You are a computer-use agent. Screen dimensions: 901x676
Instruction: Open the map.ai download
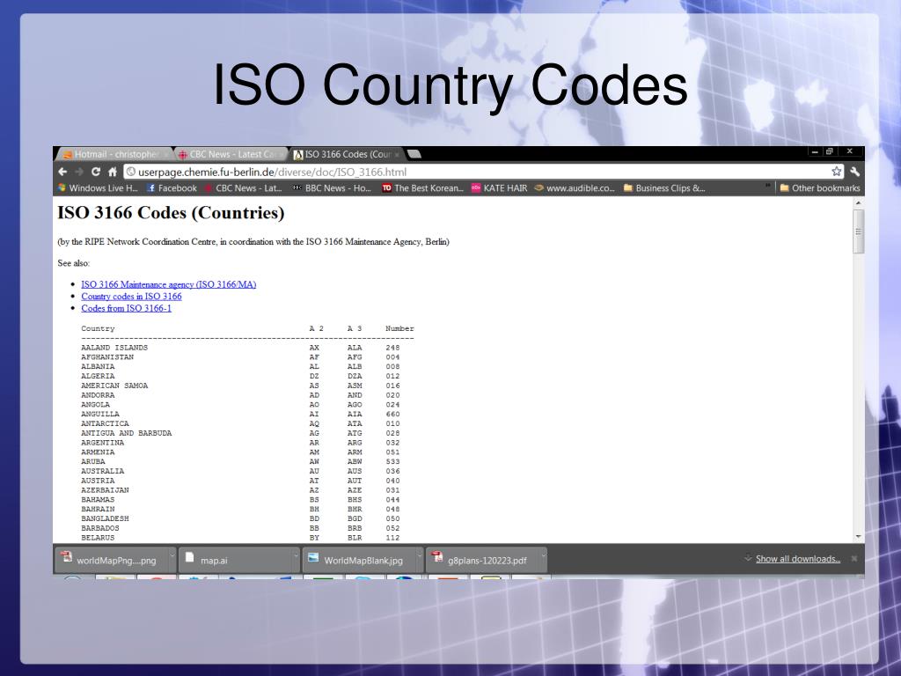[235, 560]
